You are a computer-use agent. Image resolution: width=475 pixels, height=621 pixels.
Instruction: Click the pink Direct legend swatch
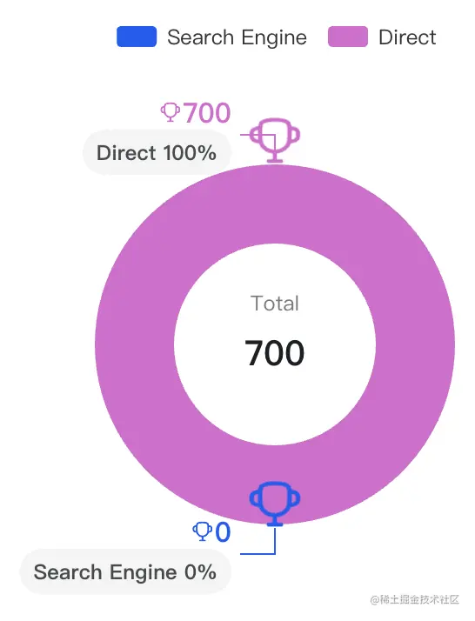pos(348,37)
